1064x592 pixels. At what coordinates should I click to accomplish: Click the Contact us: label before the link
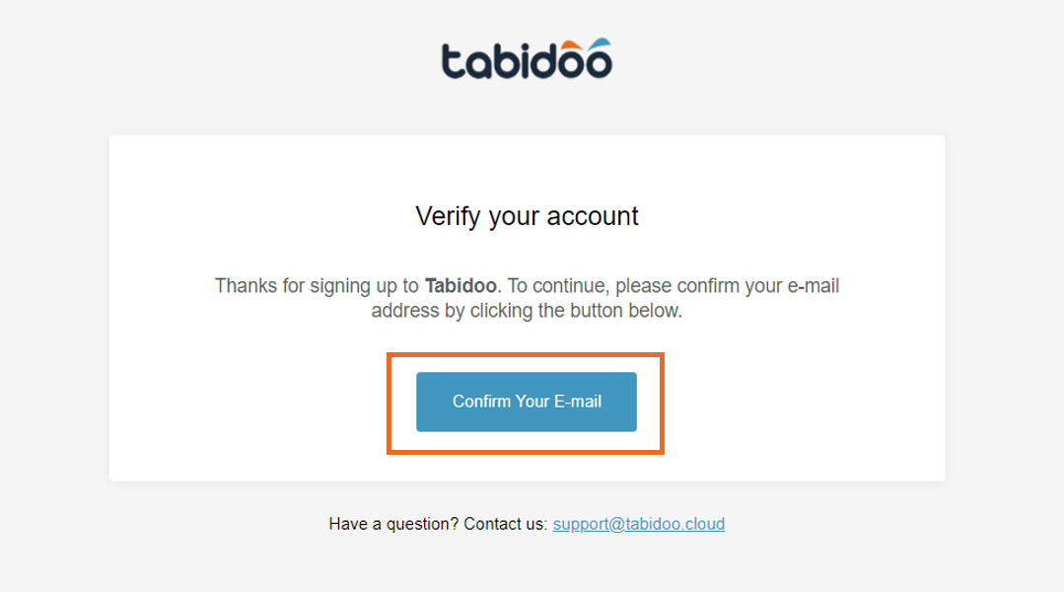point(506,524)
